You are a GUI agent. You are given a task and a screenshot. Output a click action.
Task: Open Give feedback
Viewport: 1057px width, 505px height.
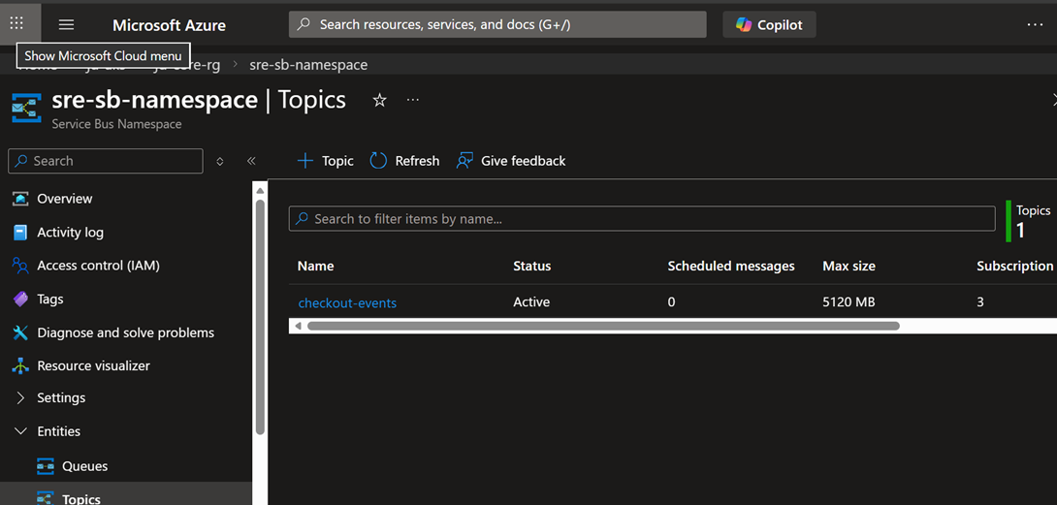tap(511, 161)
